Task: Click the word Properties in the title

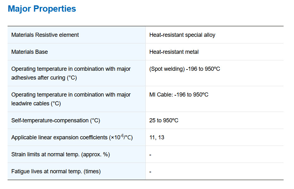Action: point(55,9)
